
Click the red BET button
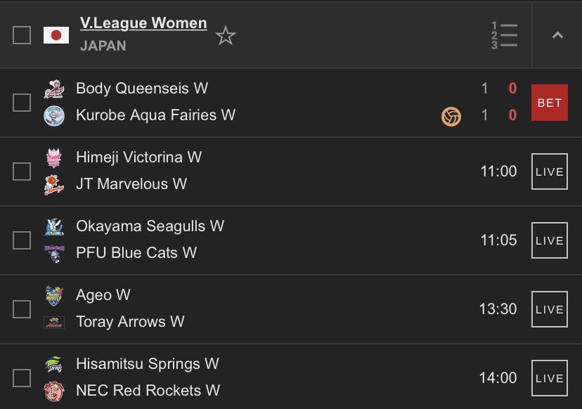point(550,103)
